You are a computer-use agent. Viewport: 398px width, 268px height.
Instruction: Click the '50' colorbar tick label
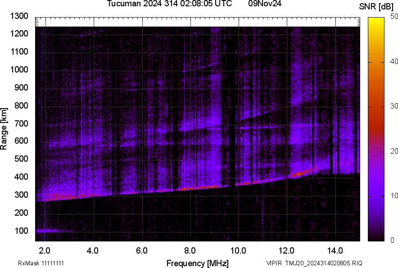[x=394, y=16]
